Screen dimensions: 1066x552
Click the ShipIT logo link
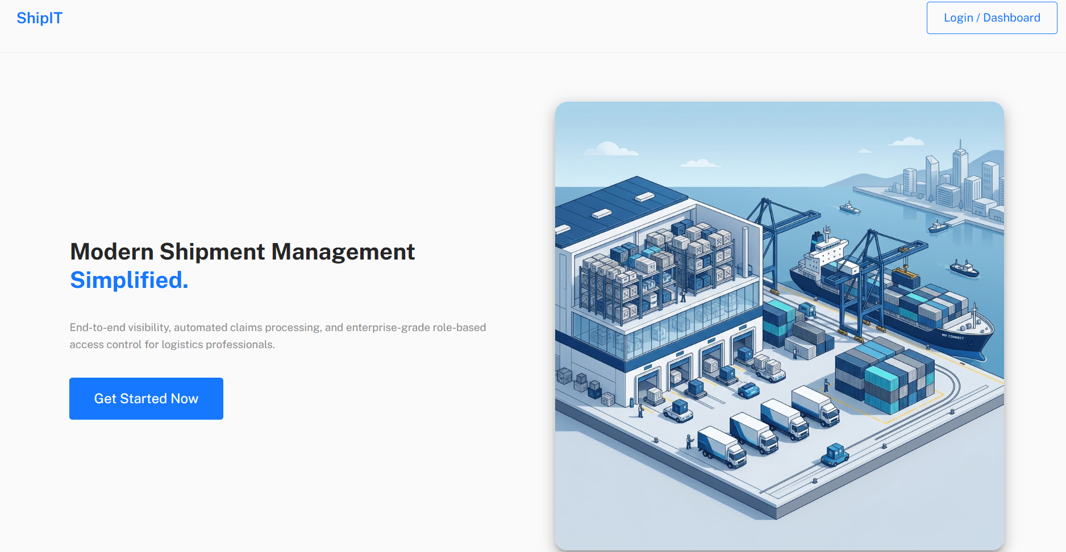click(x=39, y=18)
